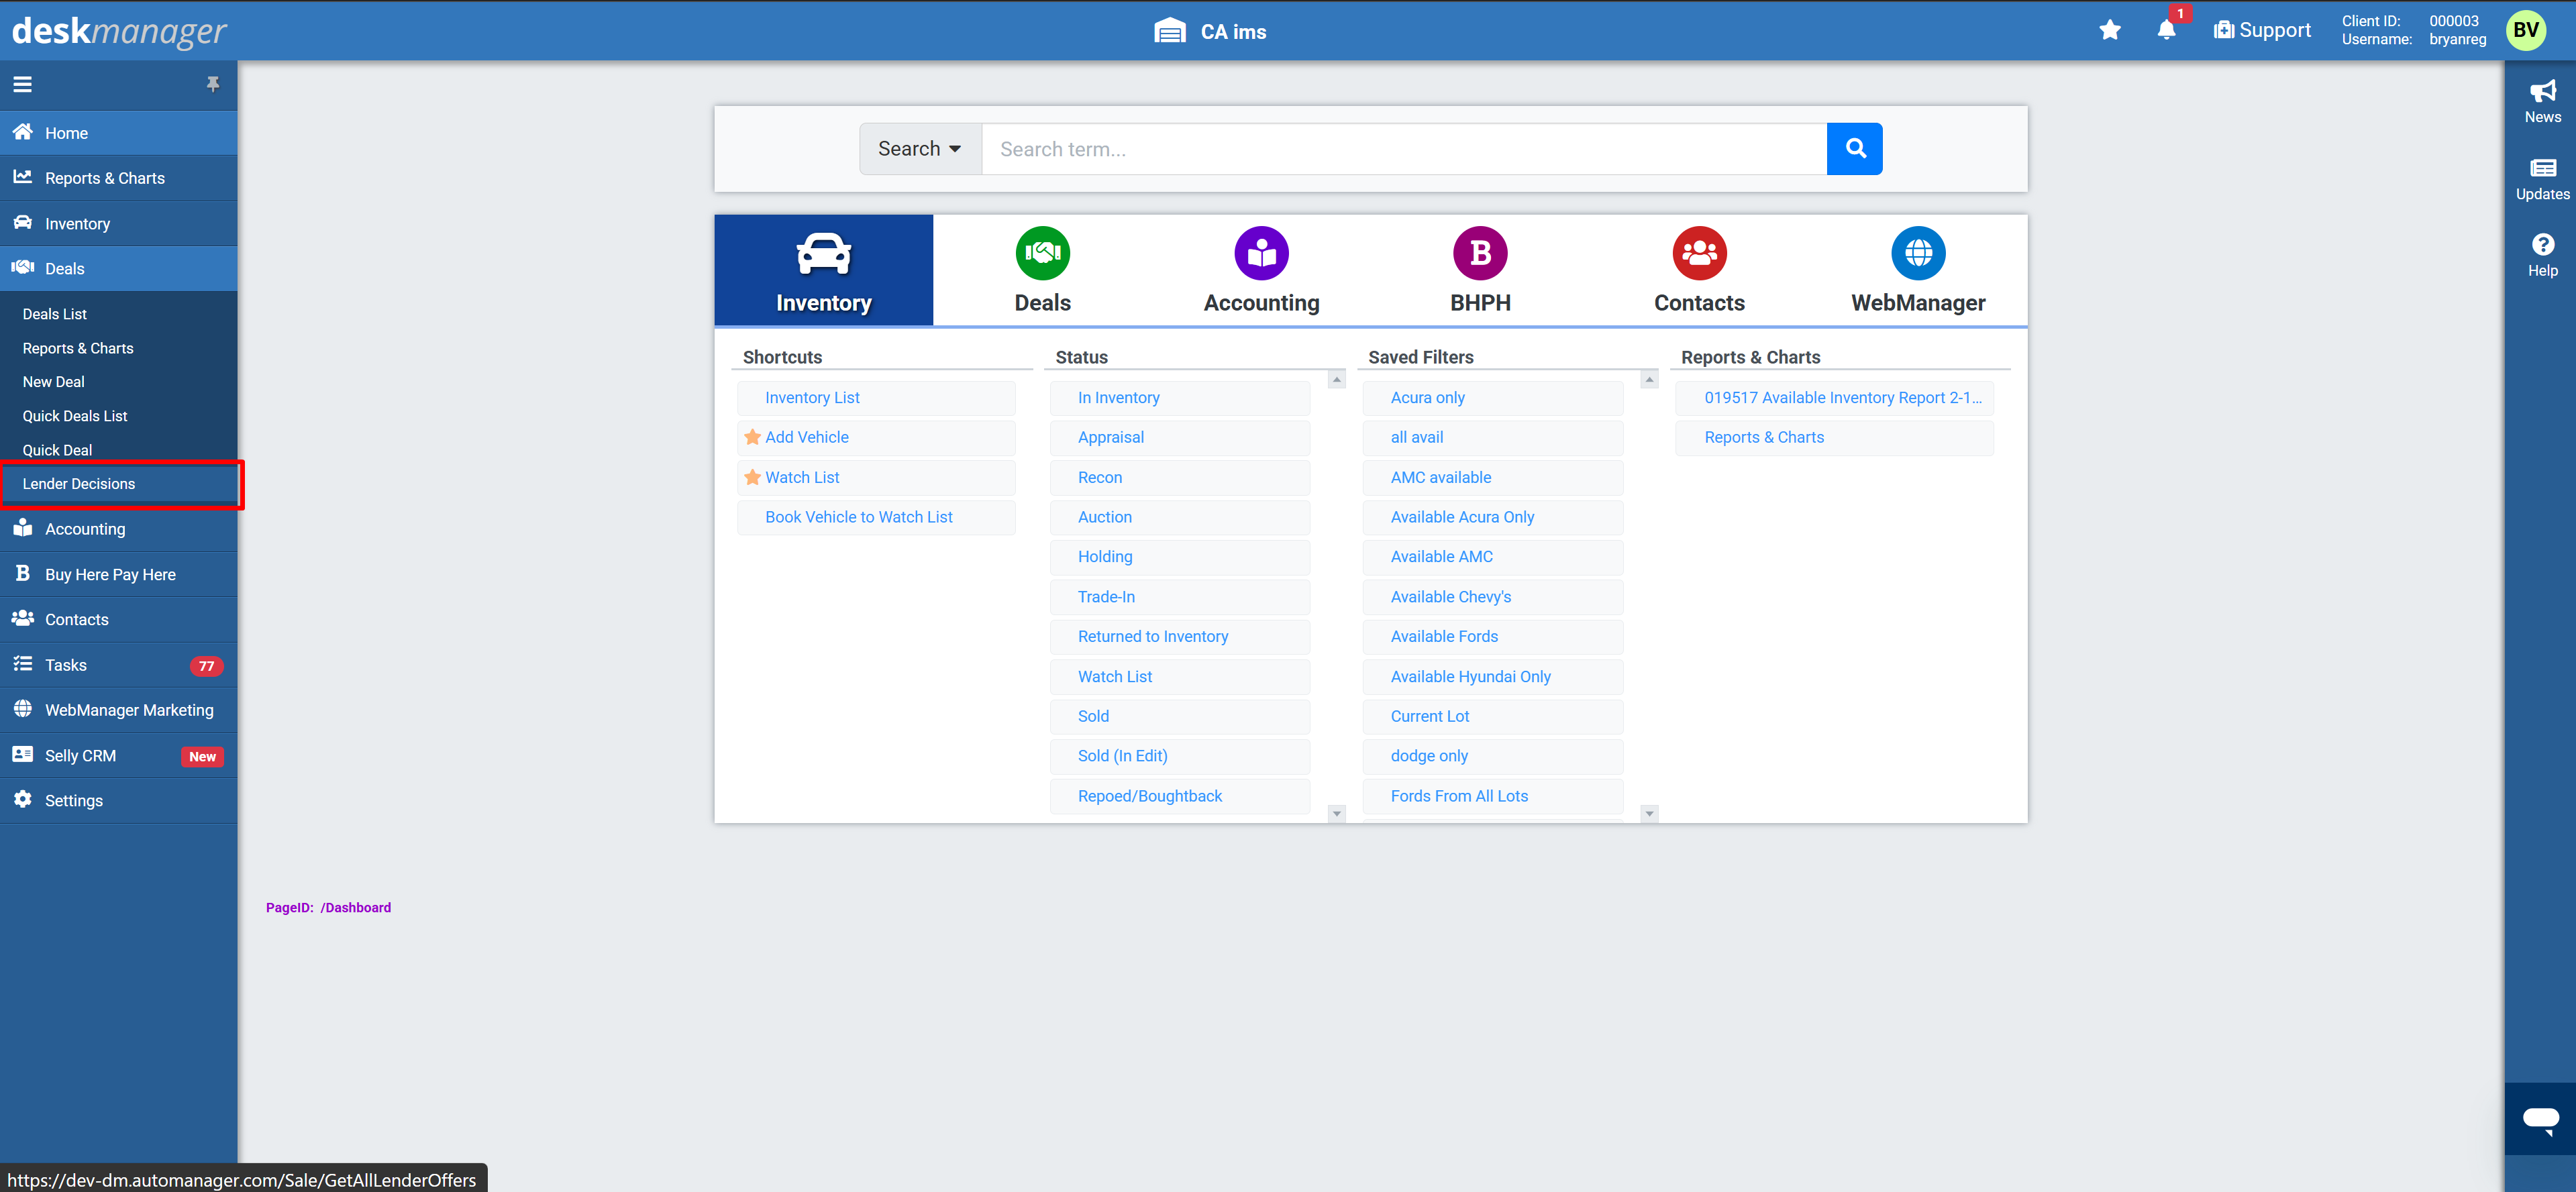Image resolution: width=2576 pixels, height=1192 pixels.
Task: Open the Help question mark icon
Action: coord(2542,255)
